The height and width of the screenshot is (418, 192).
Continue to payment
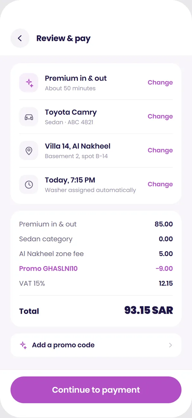tap(96, 390)
